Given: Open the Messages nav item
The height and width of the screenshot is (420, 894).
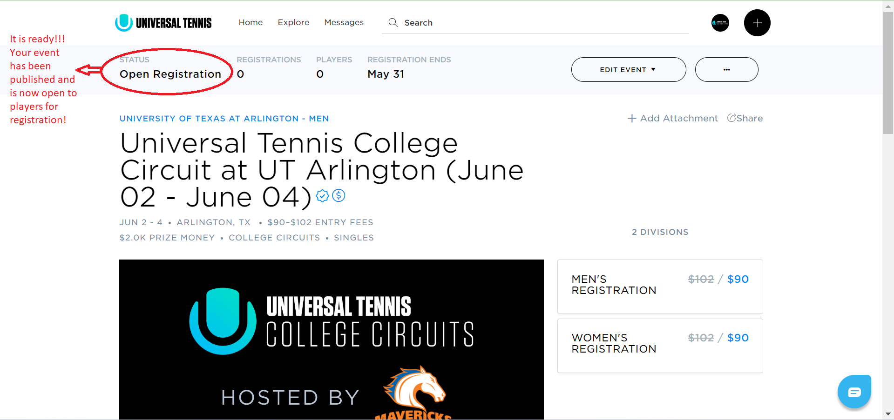Looking at the screenshot, I should (344, 22).
